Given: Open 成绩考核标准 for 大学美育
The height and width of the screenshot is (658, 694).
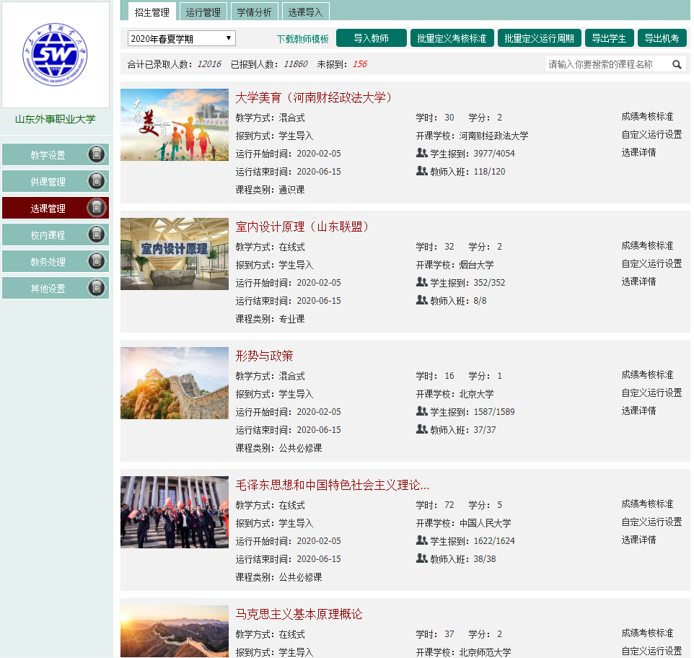Looking at the screenshot, I should click(647, 116).
